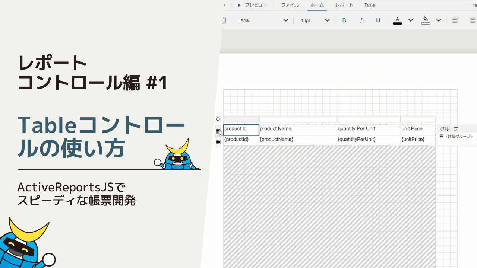Center align the text
The height and width of the screenshot is (268, 477).
click(473, 20)
